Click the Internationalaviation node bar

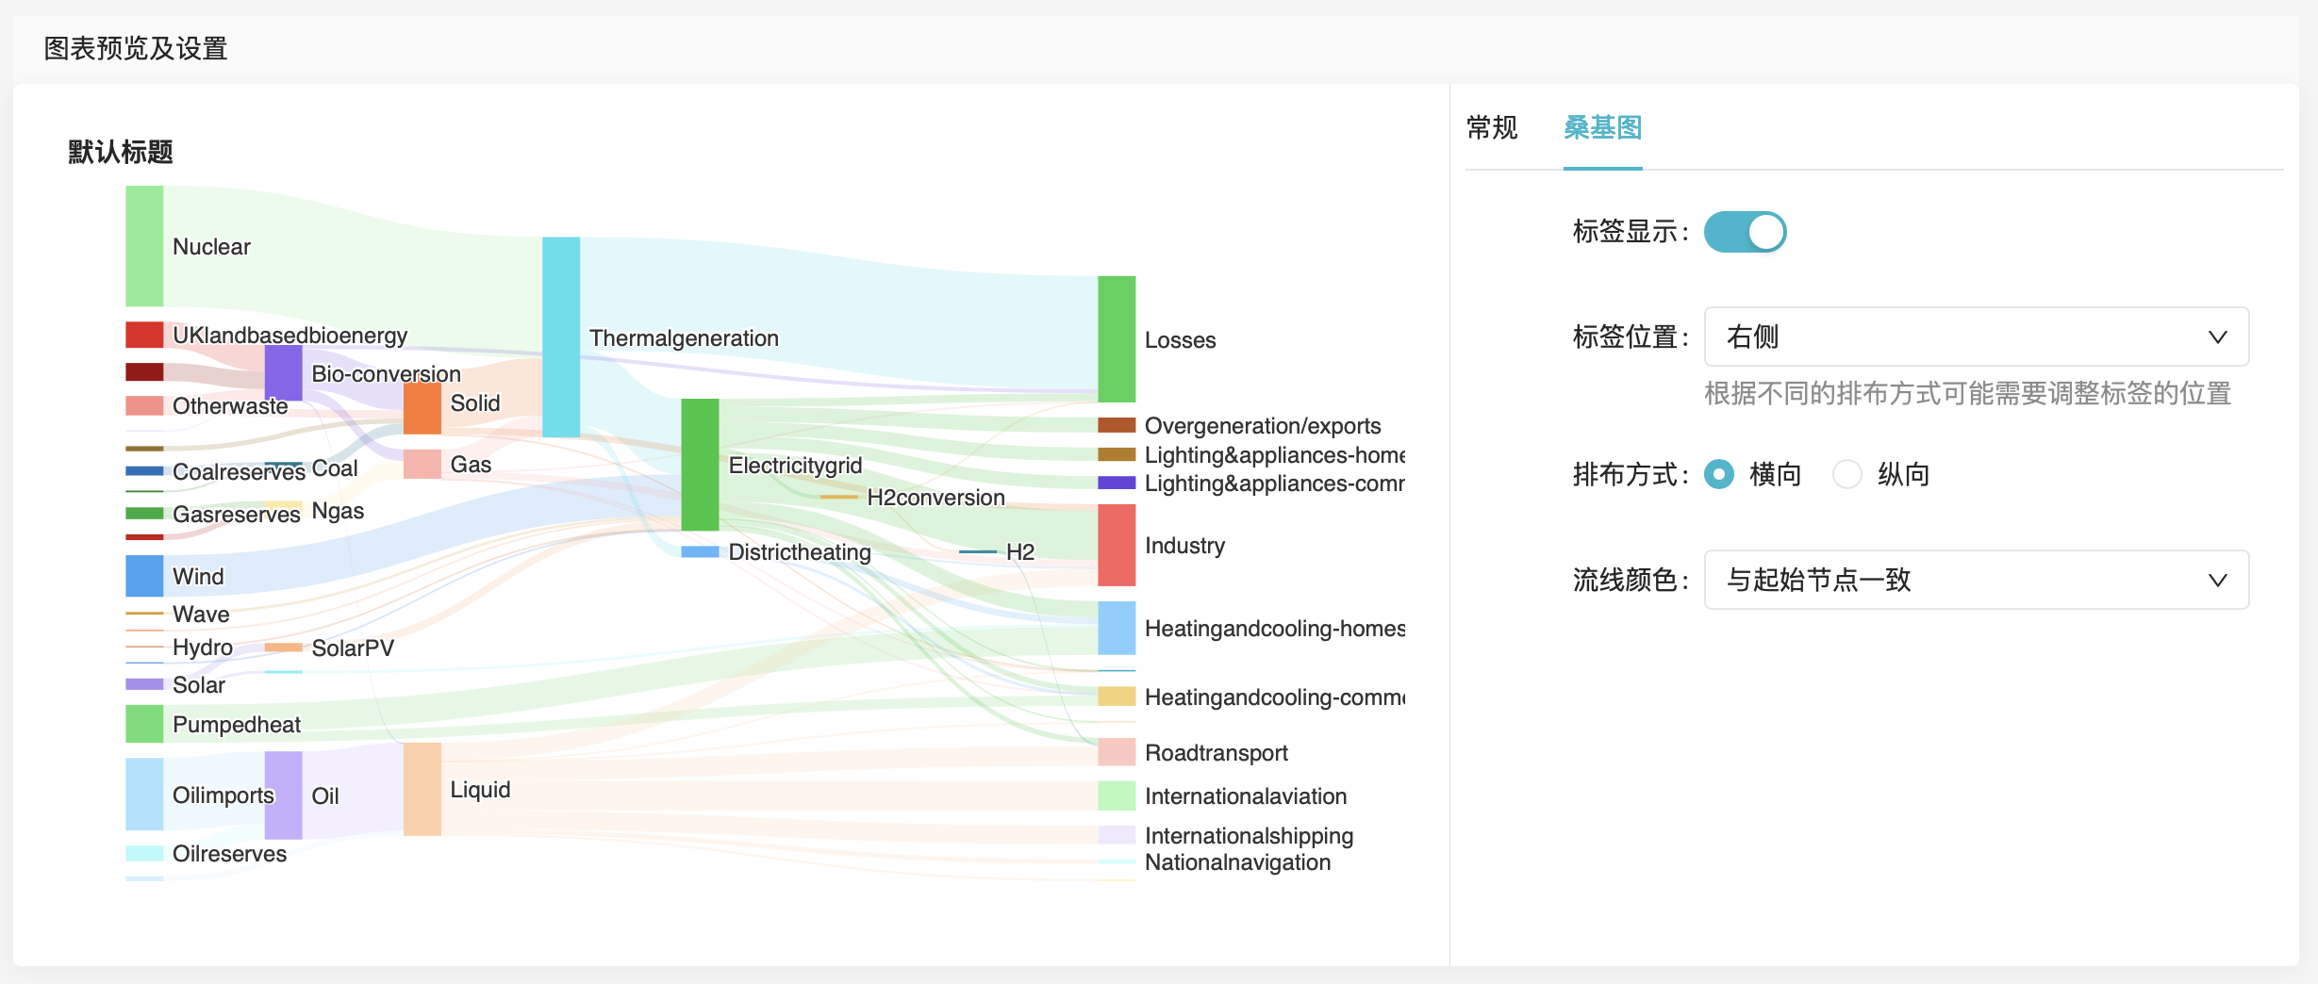pos(1117,795)
